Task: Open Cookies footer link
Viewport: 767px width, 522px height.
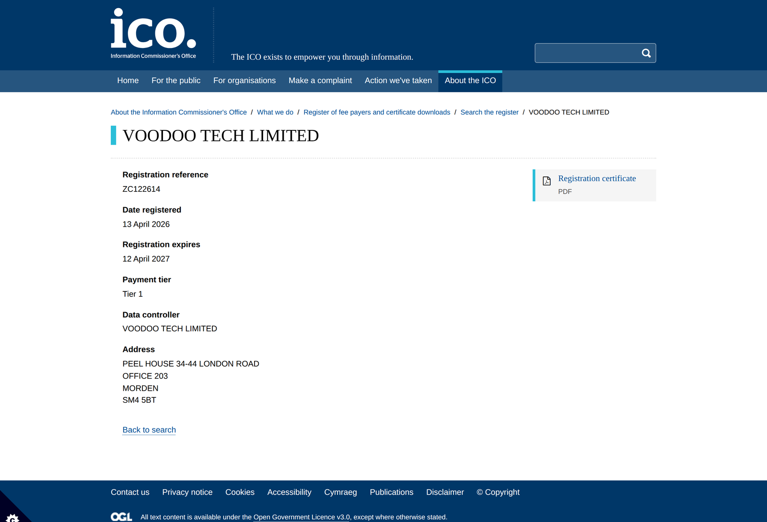Action: (240, 492)
